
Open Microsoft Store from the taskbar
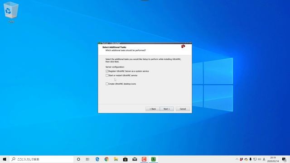pyautogui.click(x=125, y=159)
